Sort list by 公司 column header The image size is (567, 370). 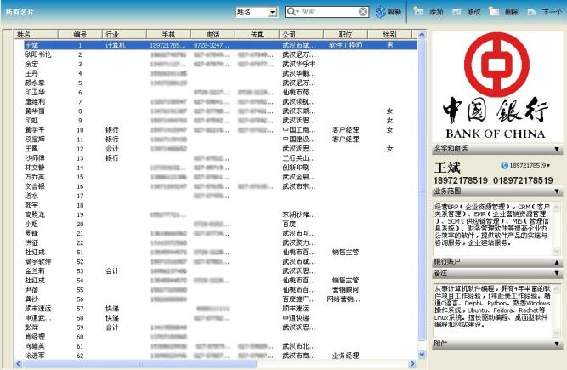[x=289, y=35]
